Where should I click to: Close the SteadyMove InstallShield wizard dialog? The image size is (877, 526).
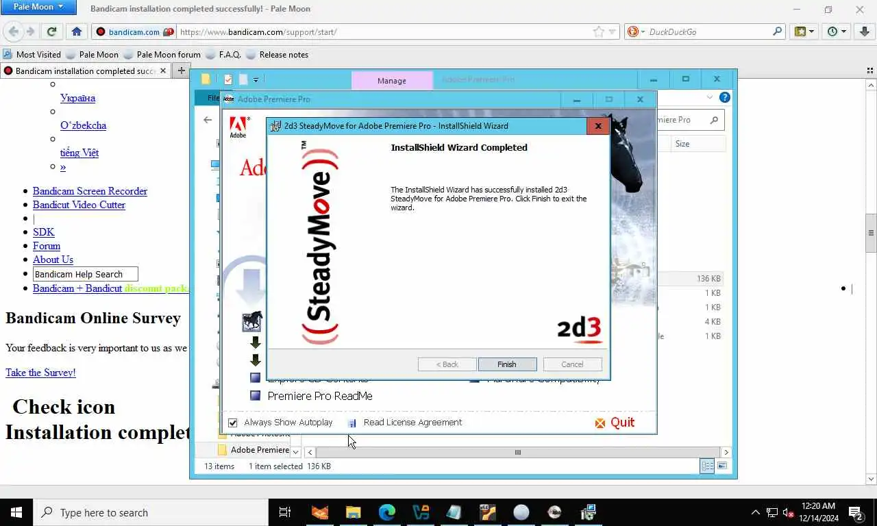point(597,126)
